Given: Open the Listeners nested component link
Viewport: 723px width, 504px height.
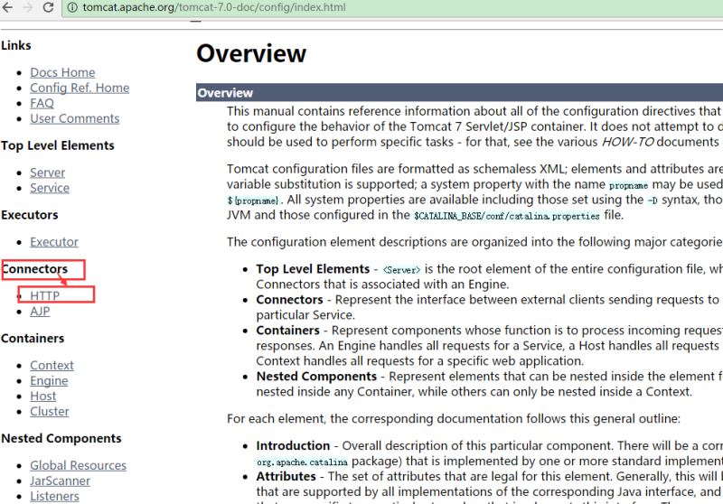Looking at the screenshot, I should [54, 496].
